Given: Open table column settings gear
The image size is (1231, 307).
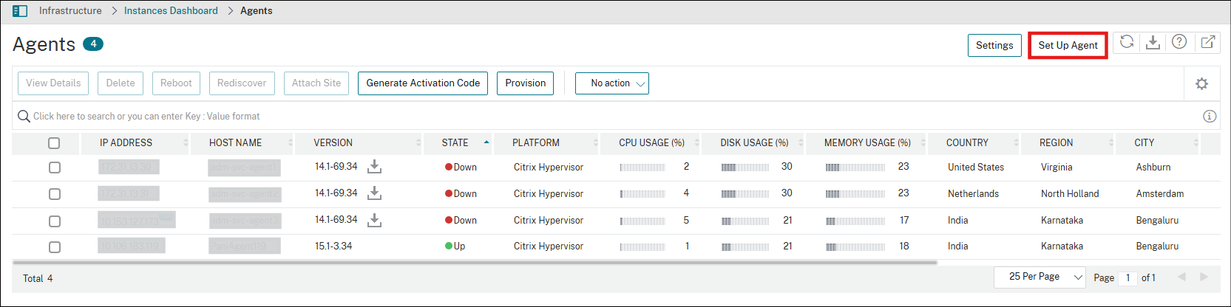Looking at the screenshot, I should click(x=1202, y=83).
